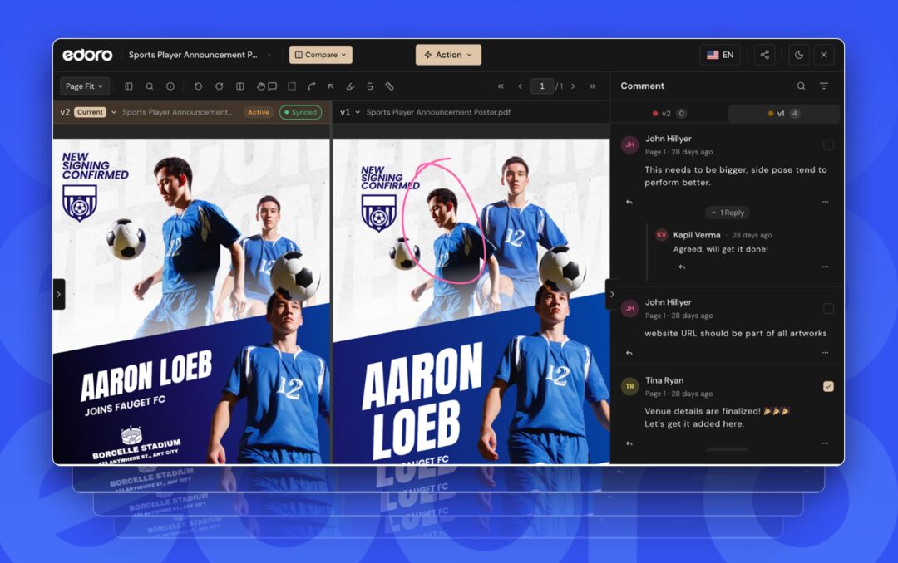This screenshot has height=563, width=898.
Task: Uncheck Tina Ryan's venue details comment
Action: click(828, 386)
